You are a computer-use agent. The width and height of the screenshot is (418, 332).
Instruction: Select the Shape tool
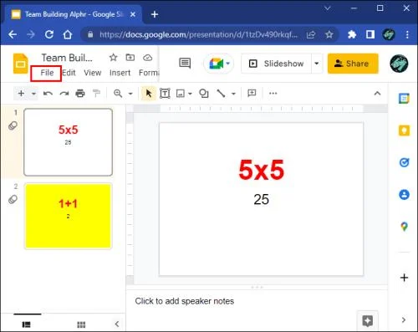(x=204, y=93)
